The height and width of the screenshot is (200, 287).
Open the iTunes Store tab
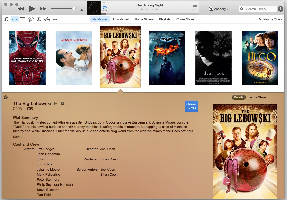pos(185,19)
